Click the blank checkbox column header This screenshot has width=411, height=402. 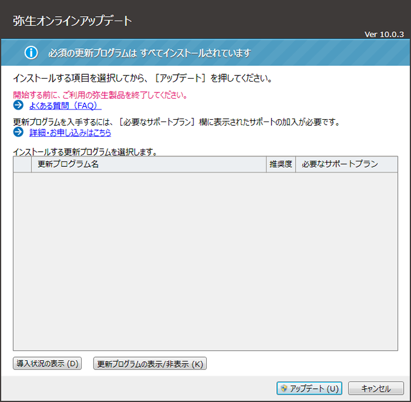click(22, 164)
